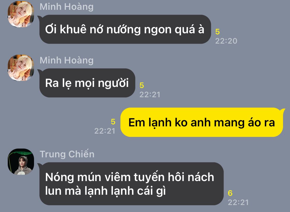Viewport: 290px width, 212px height.
Task: Open Trung Chiến's profile picture
Action: [21, 162]
